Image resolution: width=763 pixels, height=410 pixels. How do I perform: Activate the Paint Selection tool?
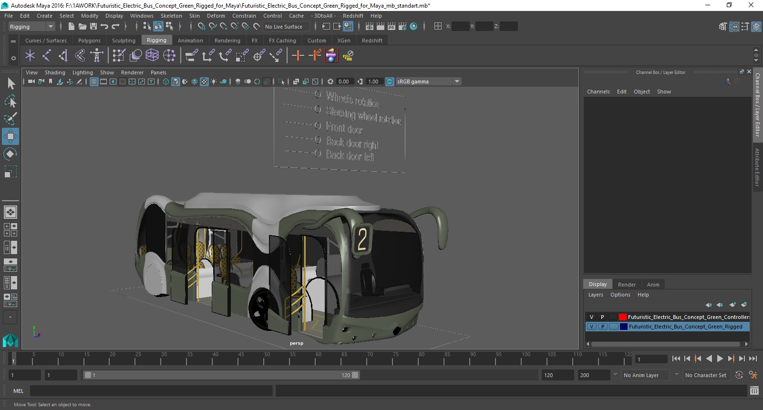coord(10,118)
